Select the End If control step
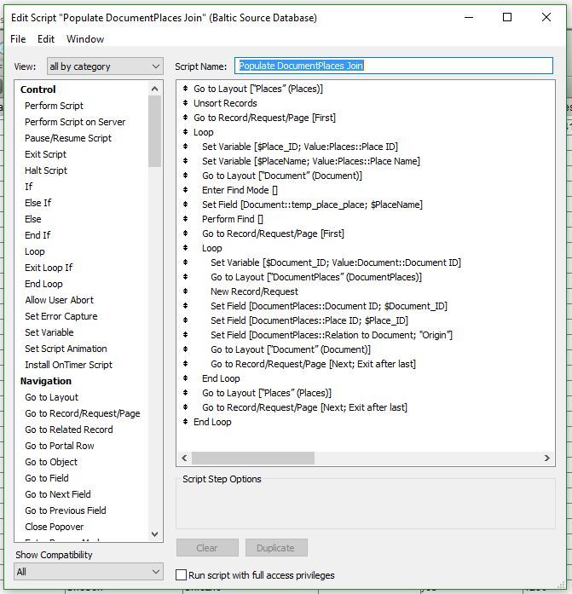 coord(38,235)
